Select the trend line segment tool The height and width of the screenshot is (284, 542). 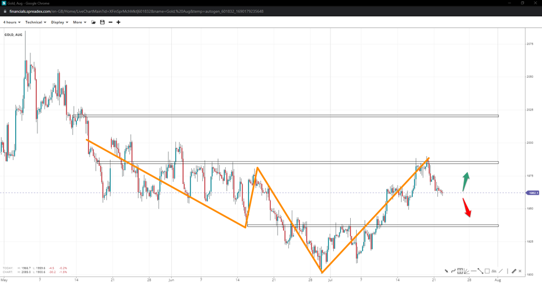click(x=480, y=271)
